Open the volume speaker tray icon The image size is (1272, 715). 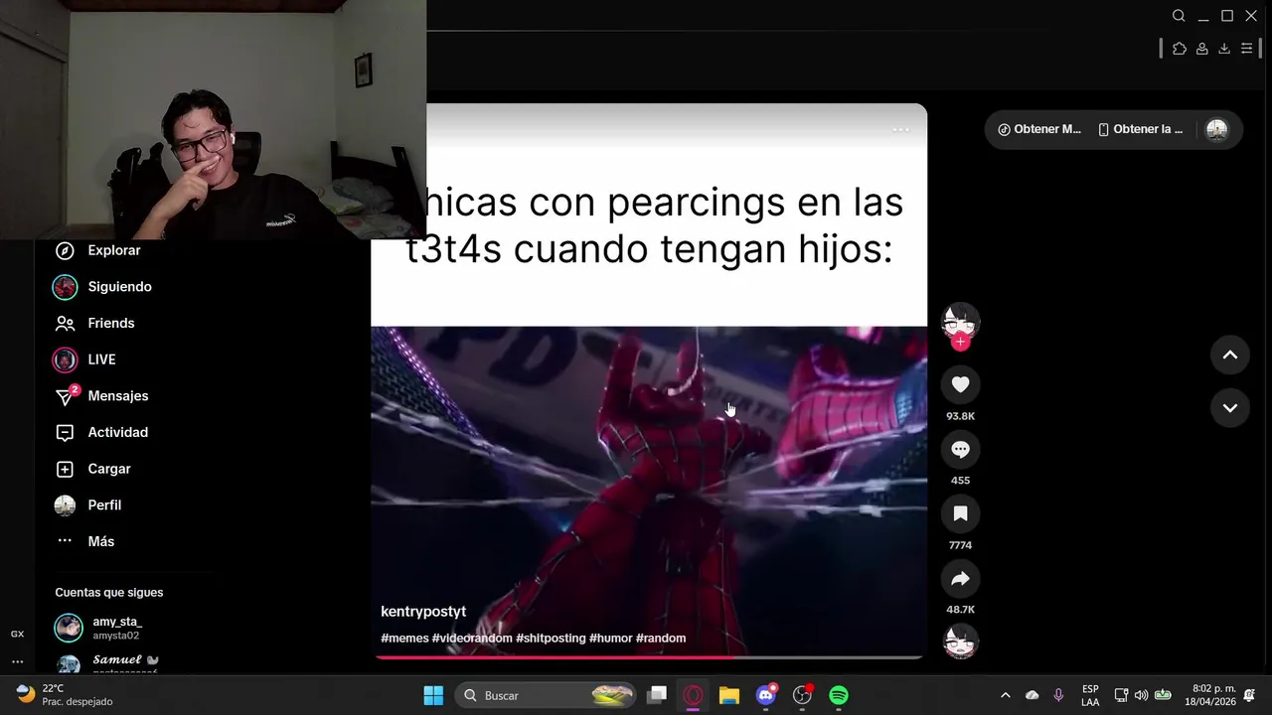point(1141,695)
